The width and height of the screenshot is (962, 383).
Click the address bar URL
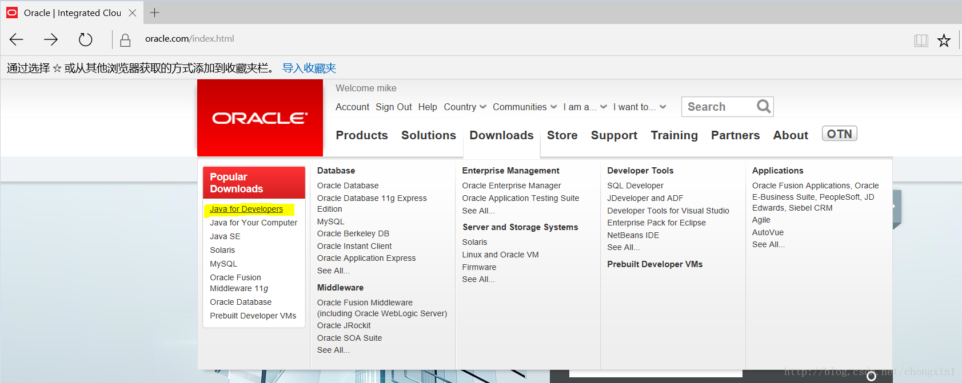coord(190,39)
